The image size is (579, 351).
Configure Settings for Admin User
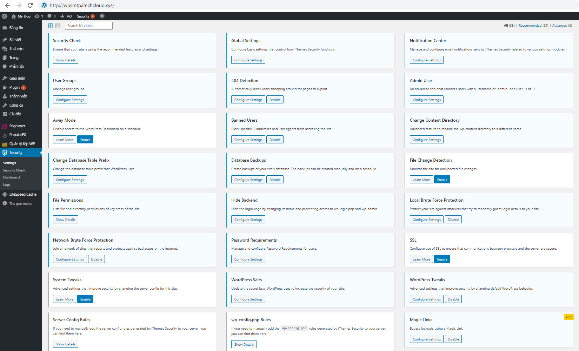click(x=427, y=100)
